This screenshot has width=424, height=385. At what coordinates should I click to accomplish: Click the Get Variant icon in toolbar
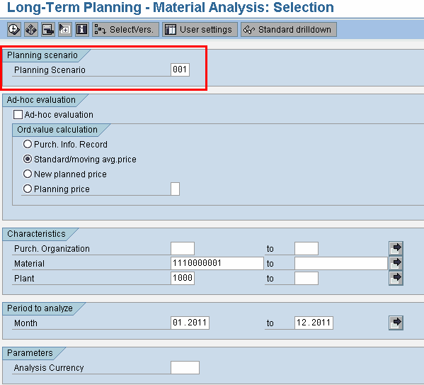tap(31, 29)
